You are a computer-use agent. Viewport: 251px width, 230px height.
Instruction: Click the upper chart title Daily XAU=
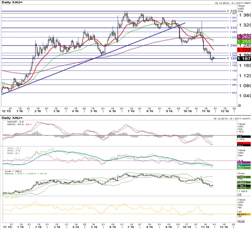pyautogui.click(x=12, y=3)
